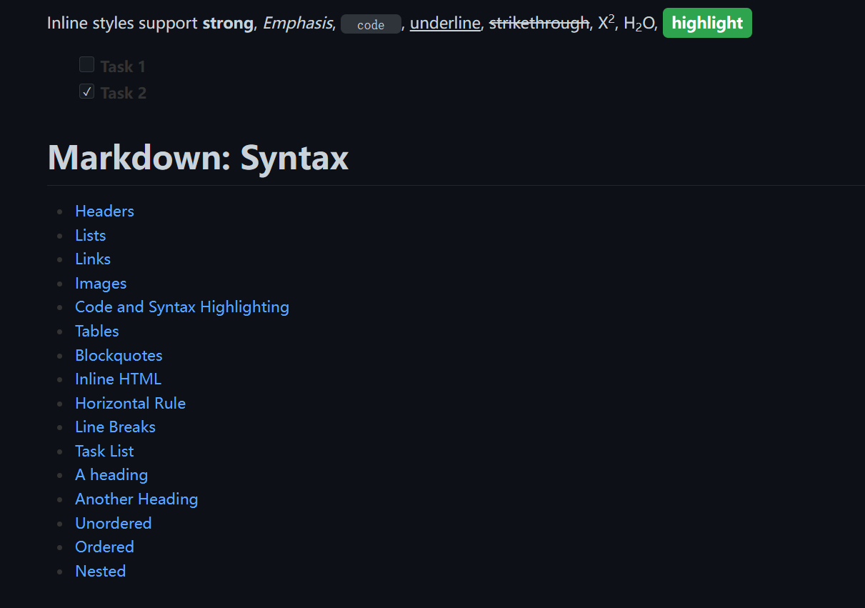Follow the A heading link

coord(111,474)
